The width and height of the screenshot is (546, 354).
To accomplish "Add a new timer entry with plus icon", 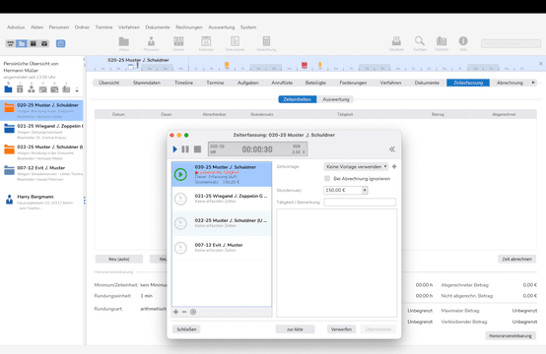I will coord(175,312).
